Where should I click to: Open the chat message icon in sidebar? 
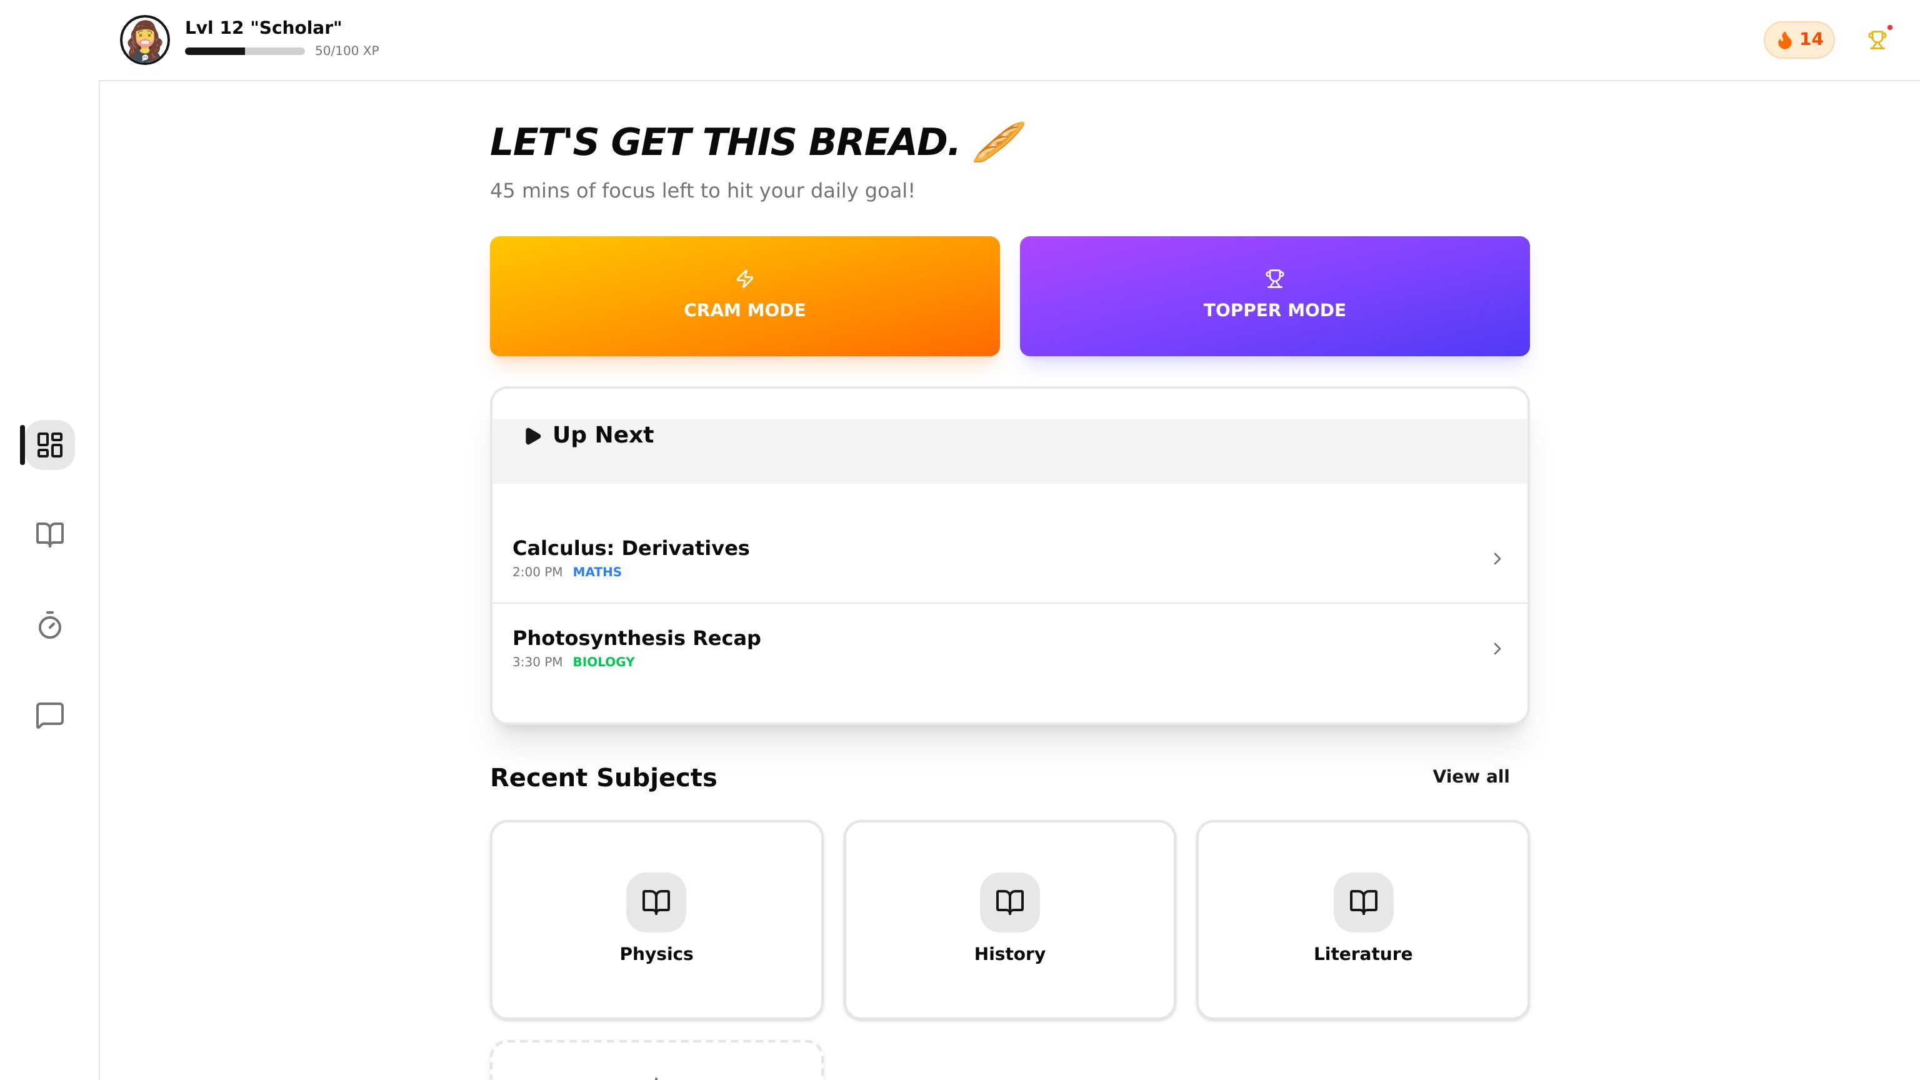tap(49, 715)
